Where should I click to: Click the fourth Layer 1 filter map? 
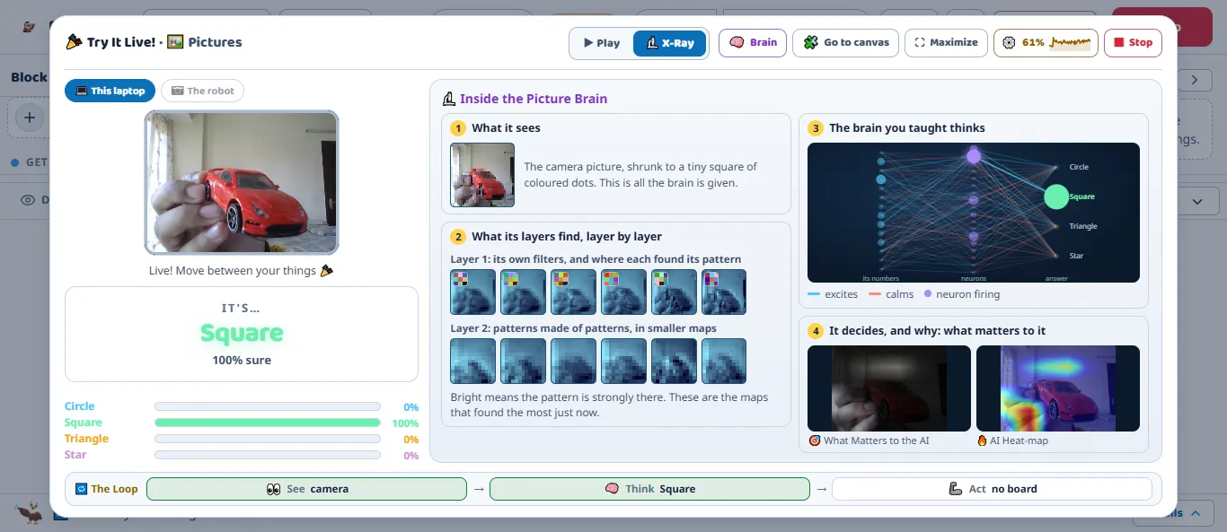[623, 292]
